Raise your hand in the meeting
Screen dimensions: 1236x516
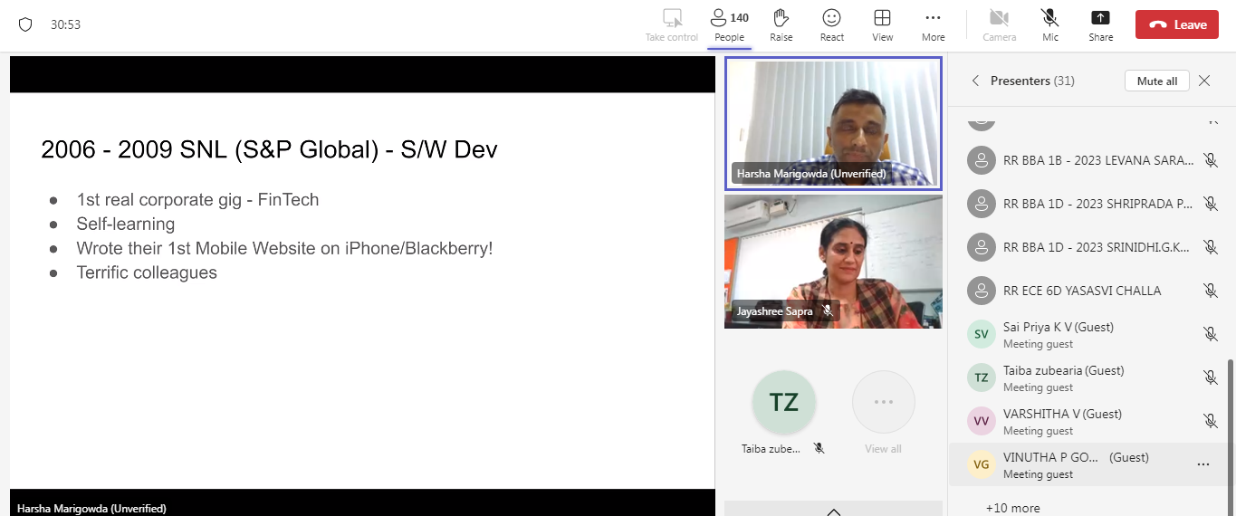click(781, 24)
